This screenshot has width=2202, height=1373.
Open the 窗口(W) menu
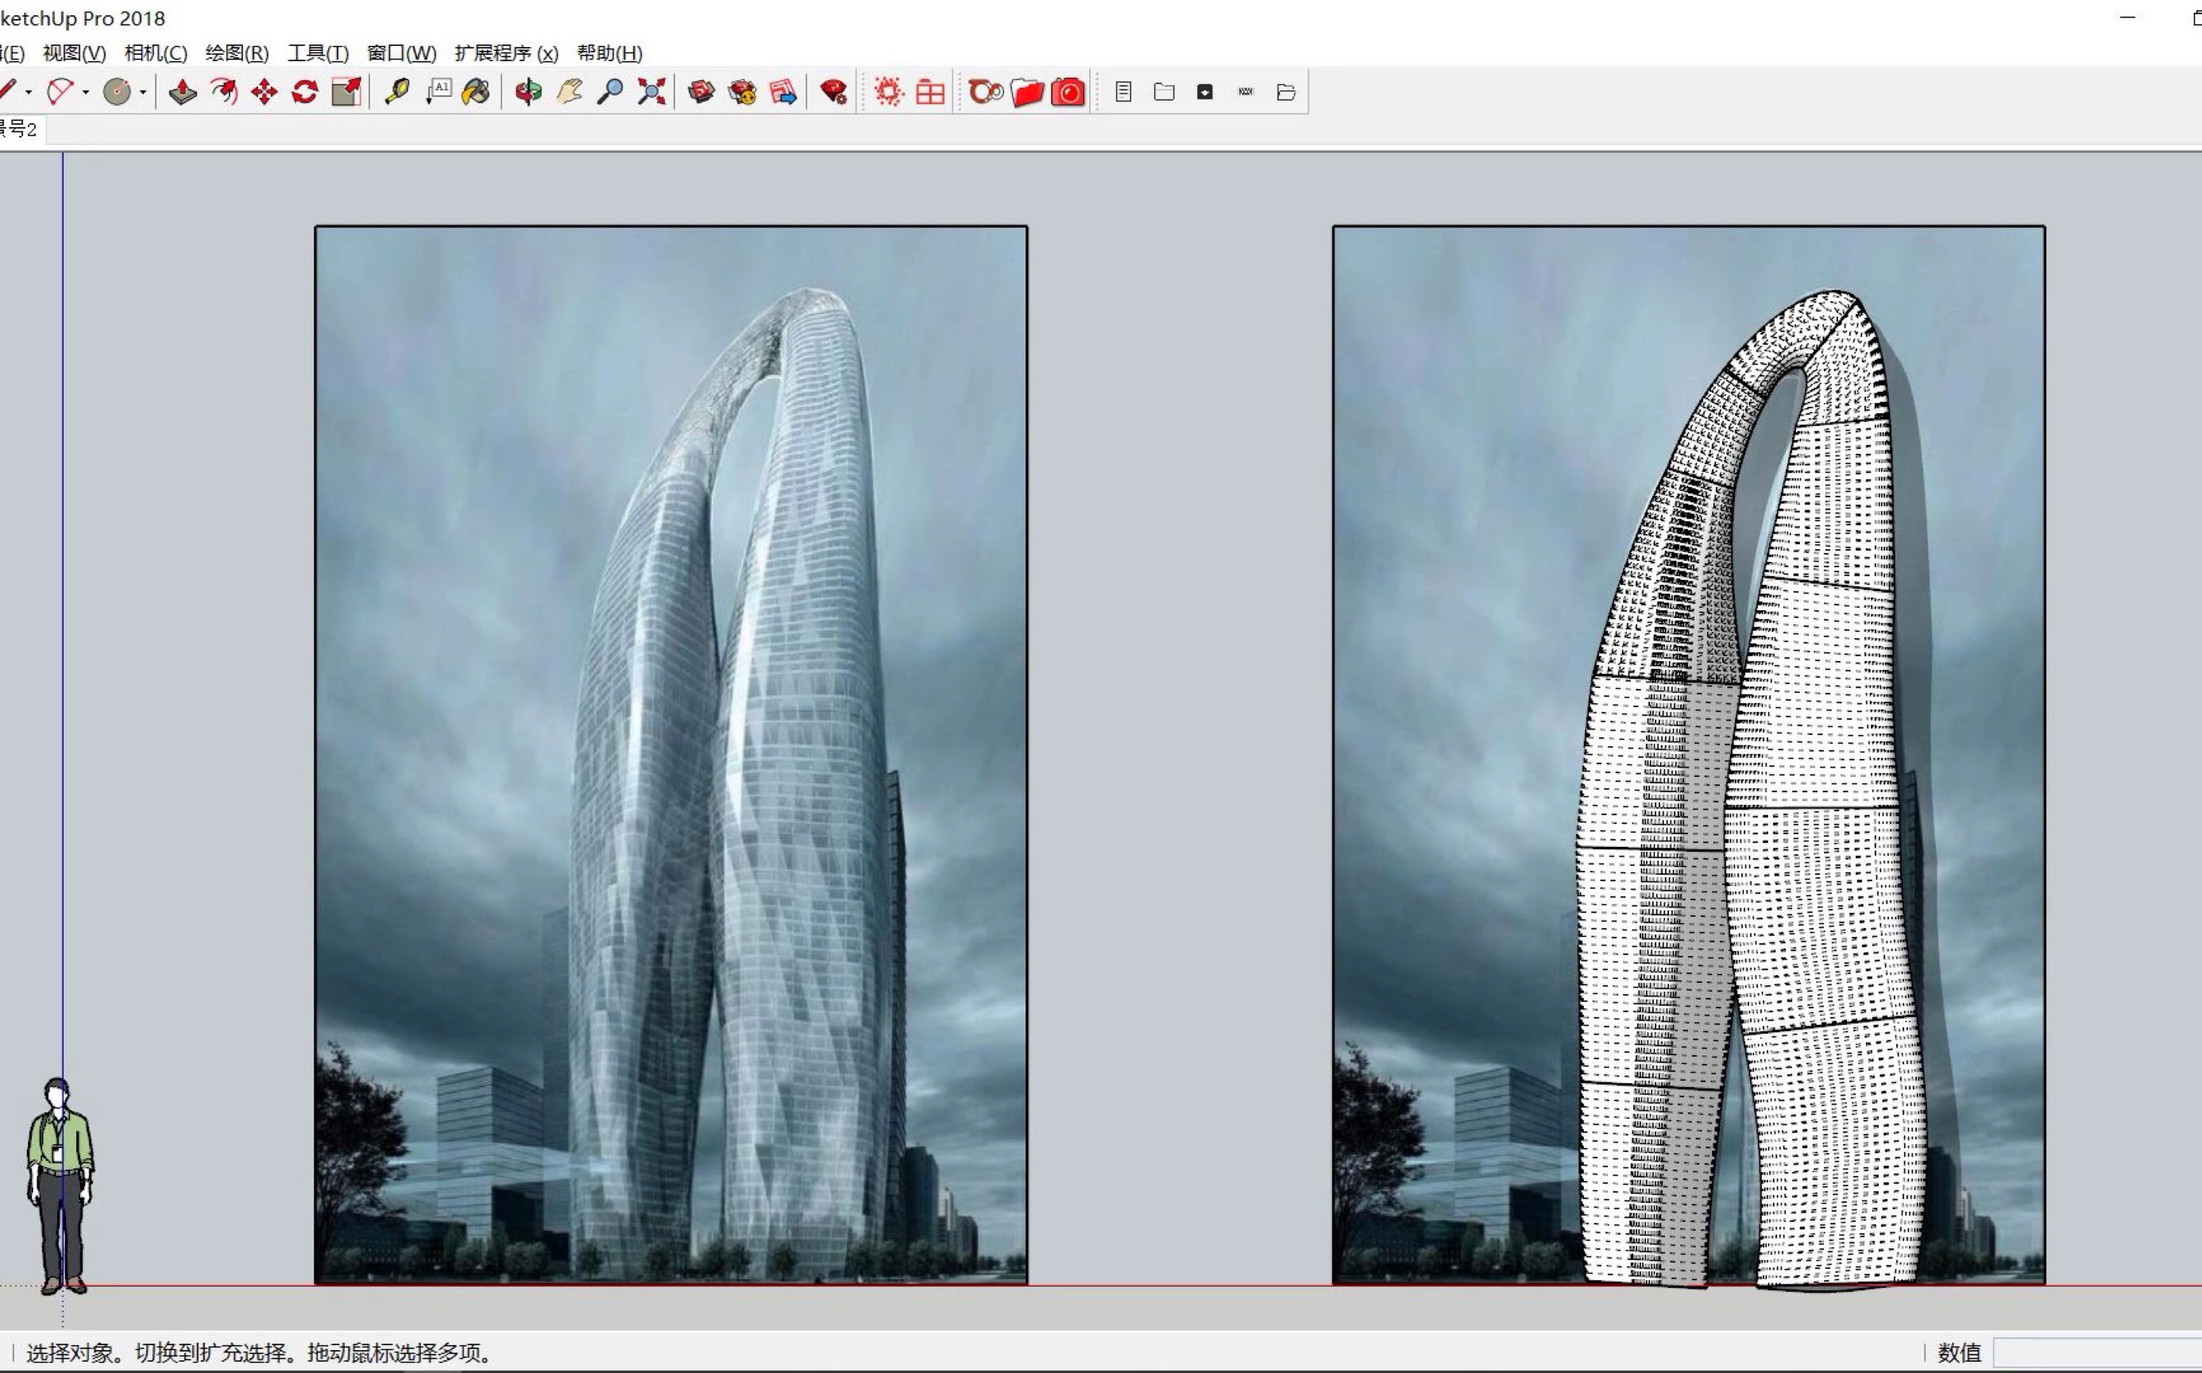(401, 53)
